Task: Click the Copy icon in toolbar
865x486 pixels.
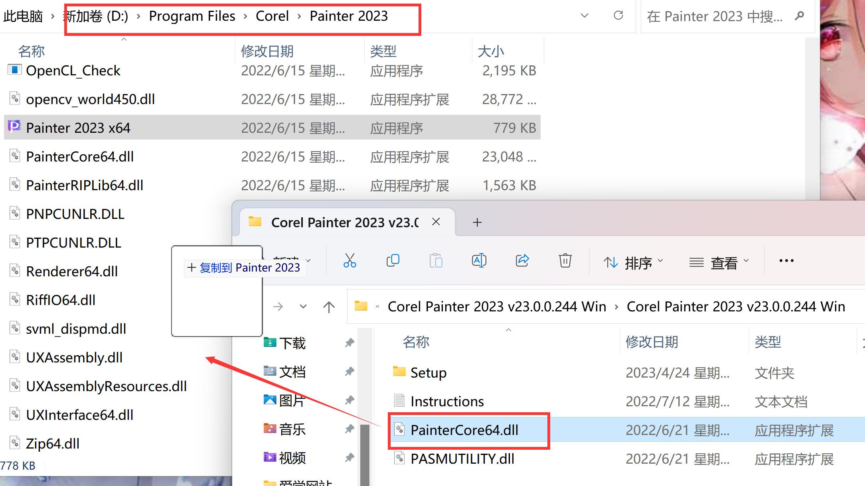Action: [x=393, y=261]
